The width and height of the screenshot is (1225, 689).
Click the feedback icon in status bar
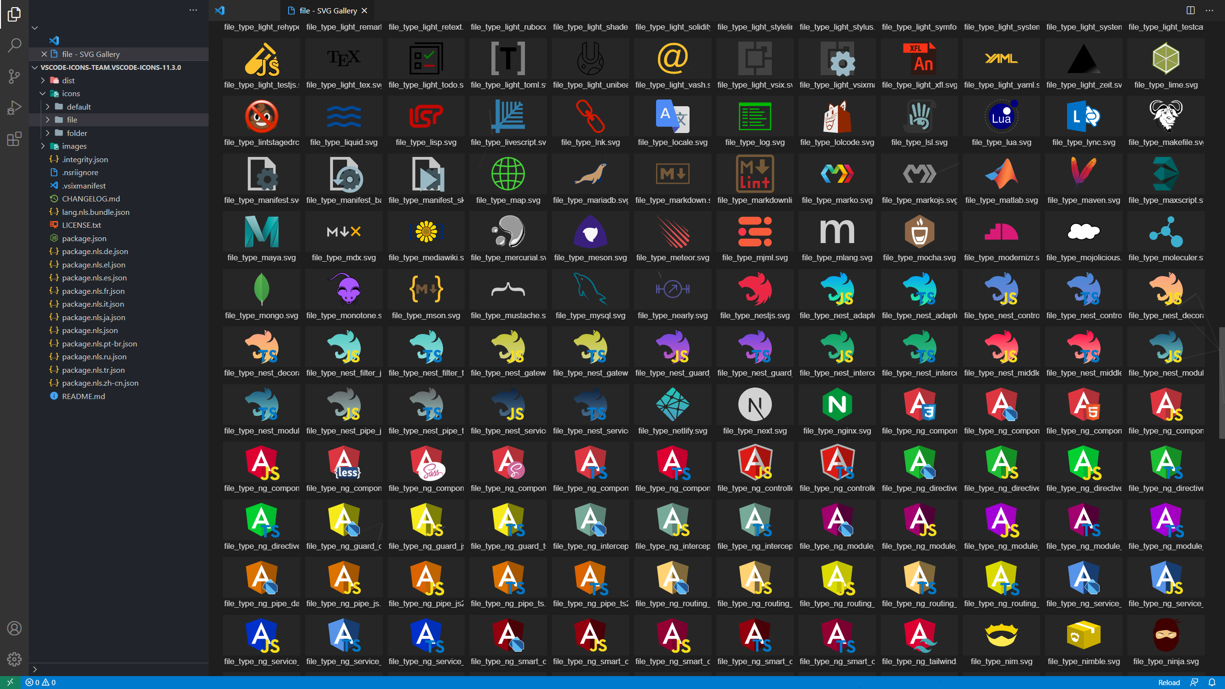tap(1194, 682)
